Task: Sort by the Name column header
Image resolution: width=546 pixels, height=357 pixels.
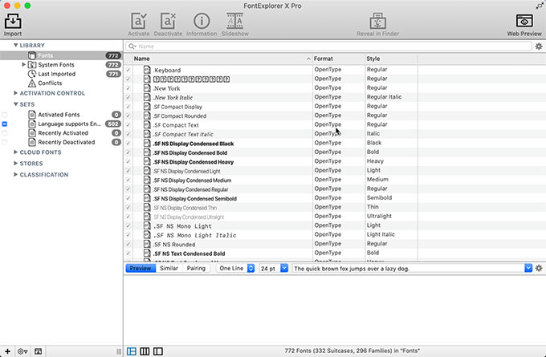Action: point(222,59)
